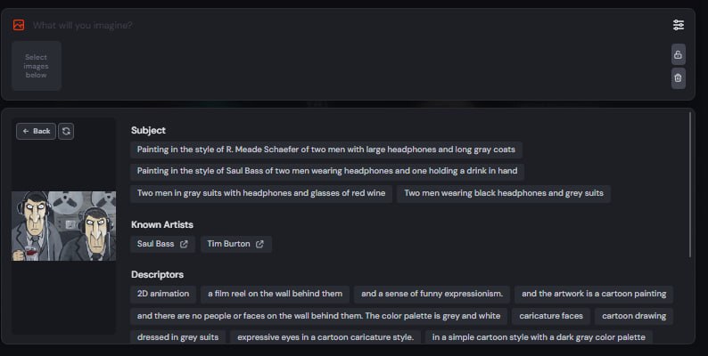The image size is (708, 356).
Task: Select the Saul Bass painting subject chip
Action: 327,171
